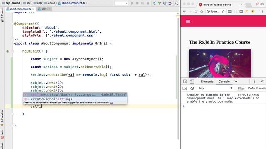Viewport: 266px width, 149px height.
Task: Open the core.js:3258 source link
Action: 248,95
